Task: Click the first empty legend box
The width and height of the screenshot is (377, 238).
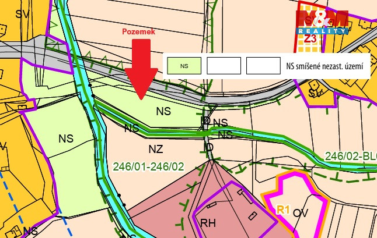Action: pyautogui.click(x=224, y=66)
